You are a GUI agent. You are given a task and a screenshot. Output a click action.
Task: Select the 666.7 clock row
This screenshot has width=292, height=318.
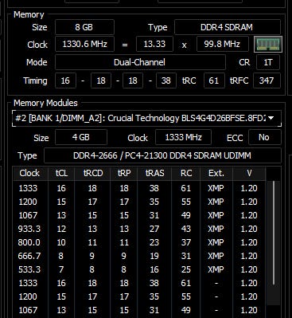coord(139,256)
